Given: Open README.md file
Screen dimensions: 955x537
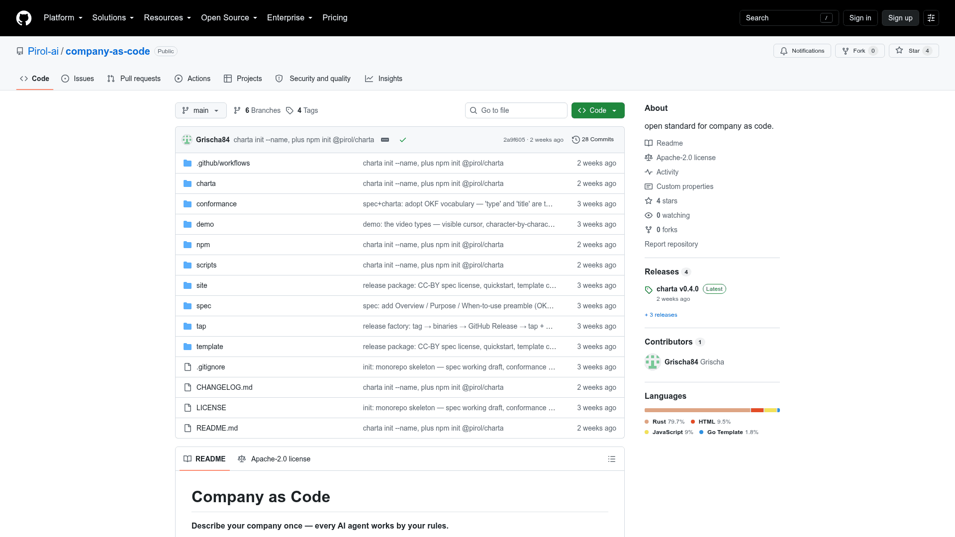Looking at the screenshot, I should pos(217,428).
